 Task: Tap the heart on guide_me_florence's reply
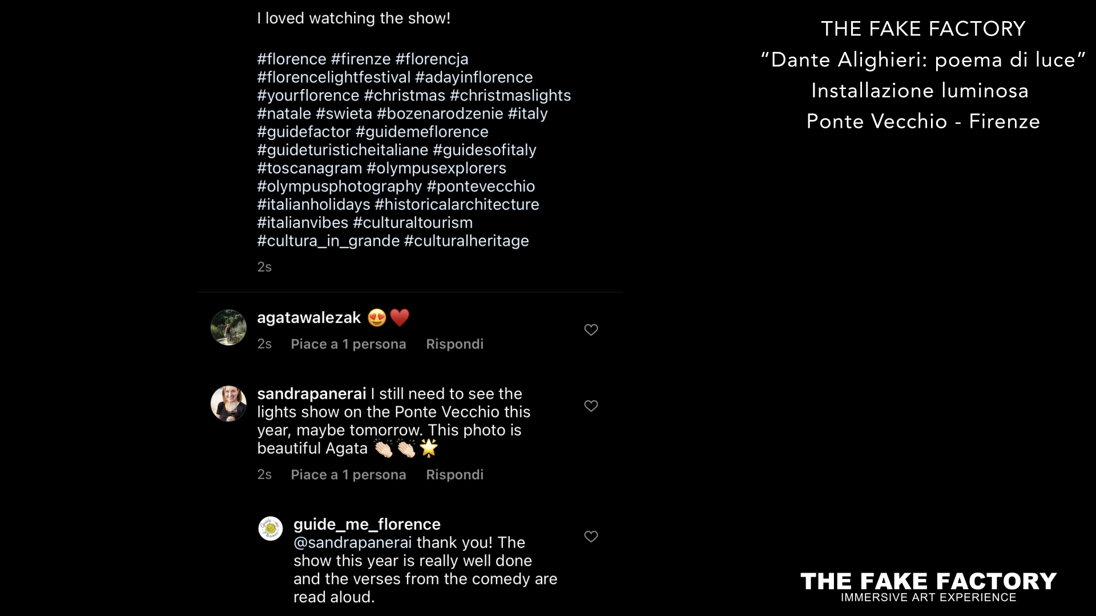(591, 537)
